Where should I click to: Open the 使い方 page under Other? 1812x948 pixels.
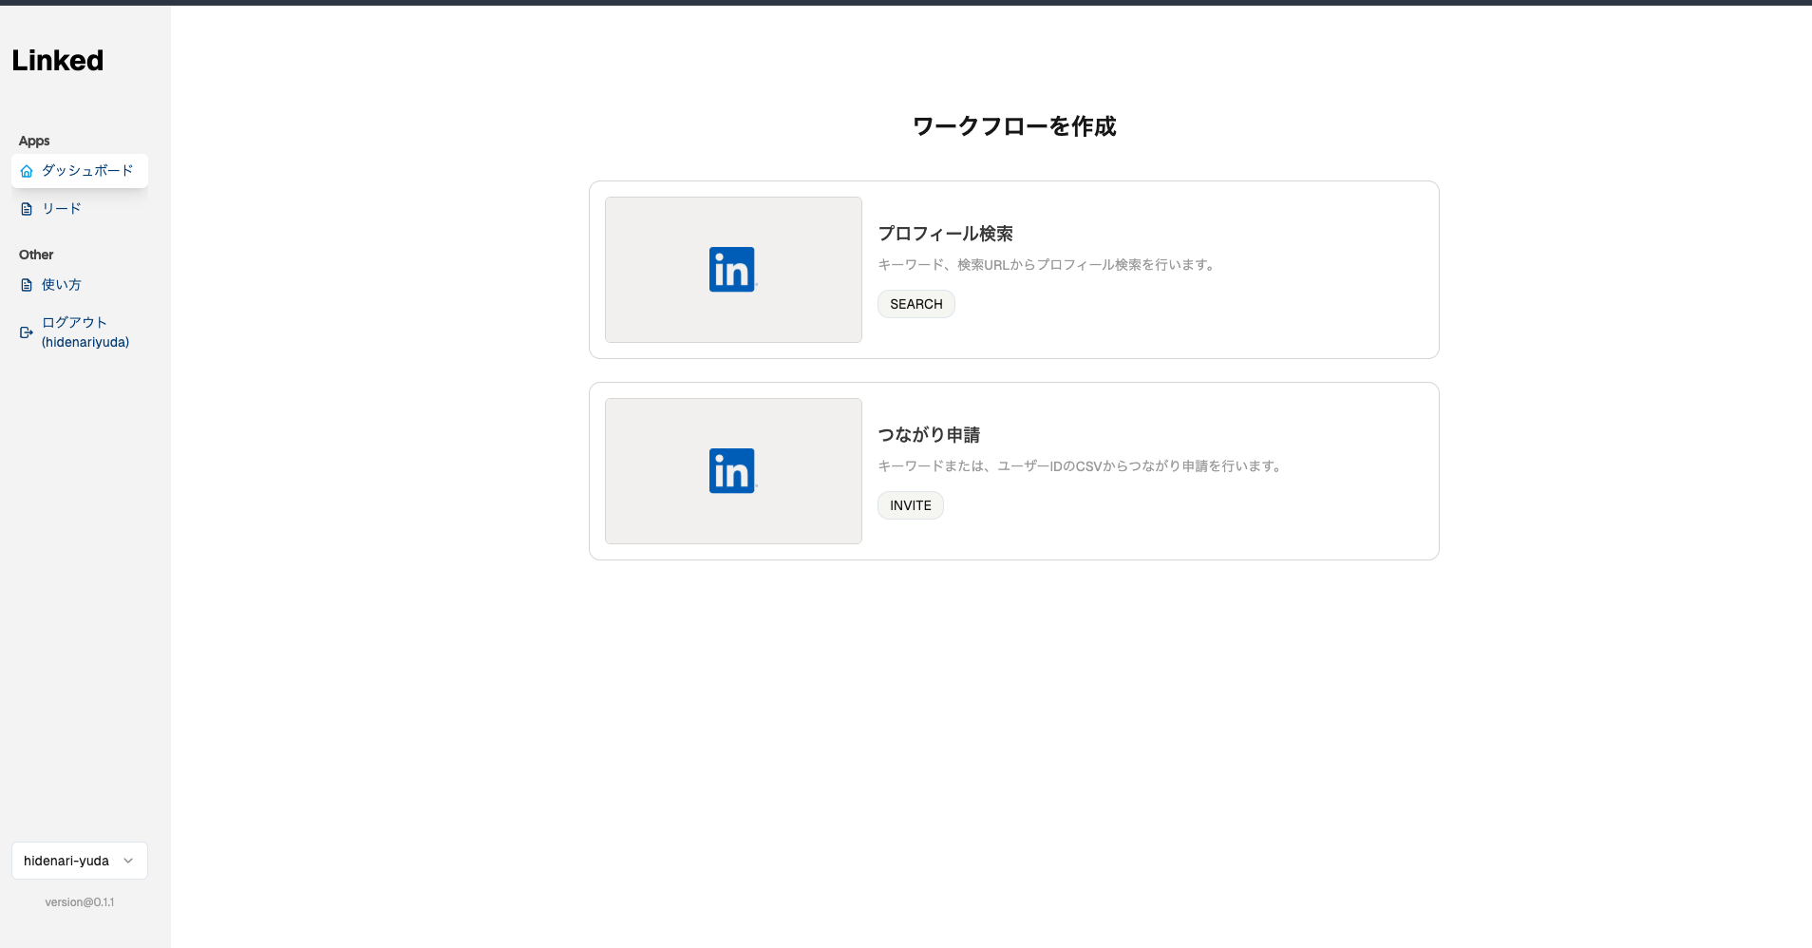(x=61, y=284)
